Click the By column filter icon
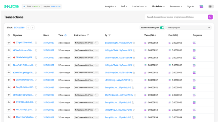This screenshot has height=122, width=218. (x=109, y=35)
